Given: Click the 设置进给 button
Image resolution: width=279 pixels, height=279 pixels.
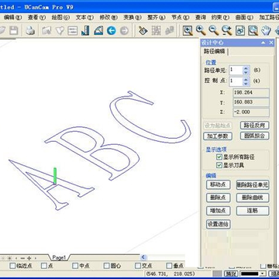Looking at the screenshot, I should click(219, 224).
